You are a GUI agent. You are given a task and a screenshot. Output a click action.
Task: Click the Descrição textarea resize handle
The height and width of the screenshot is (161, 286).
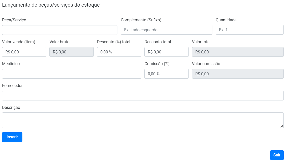click(282, 126)
